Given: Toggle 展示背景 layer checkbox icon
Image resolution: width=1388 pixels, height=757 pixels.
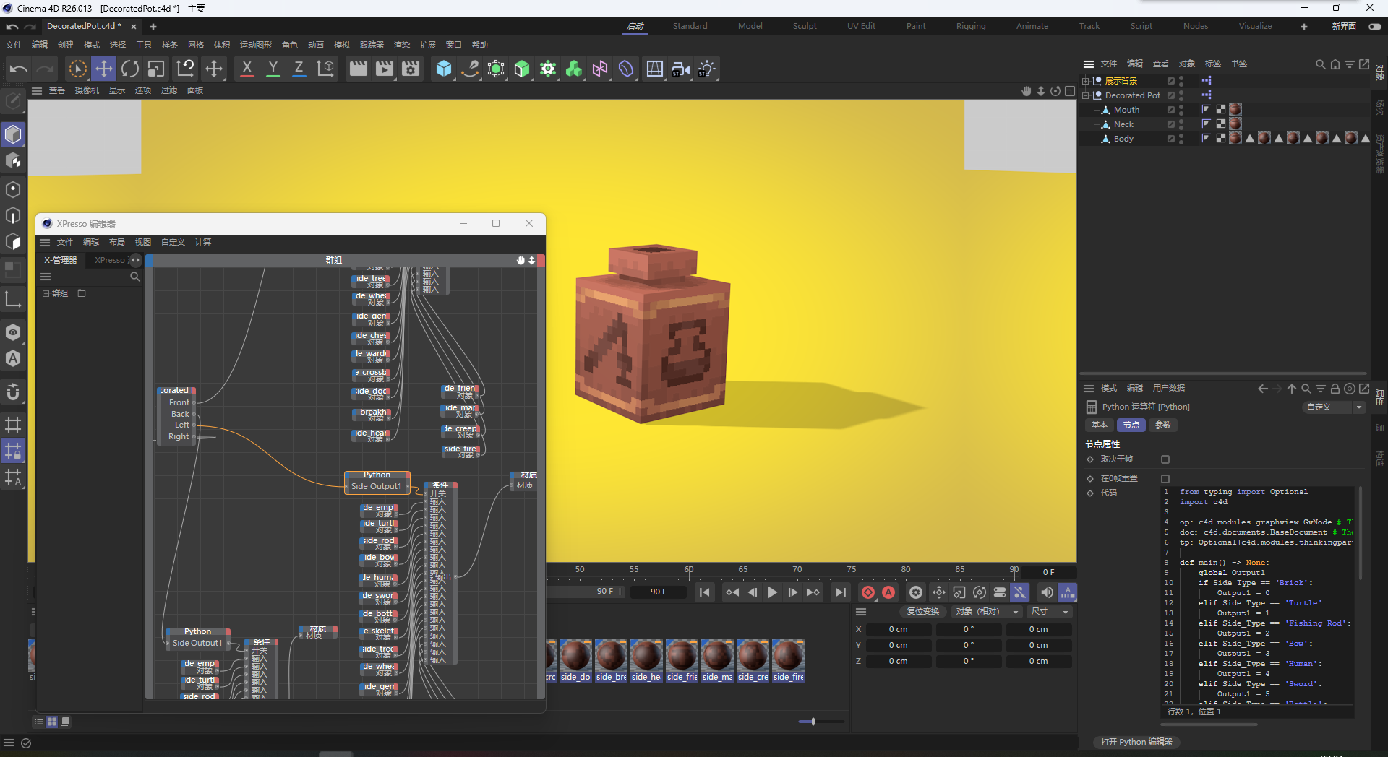Looking at the screenshot, I should 1171,81.
